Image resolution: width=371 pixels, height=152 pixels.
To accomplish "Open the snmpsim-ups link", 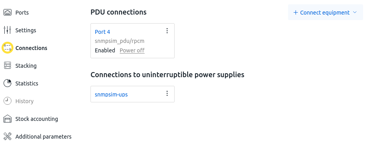I will coord(111,95).
